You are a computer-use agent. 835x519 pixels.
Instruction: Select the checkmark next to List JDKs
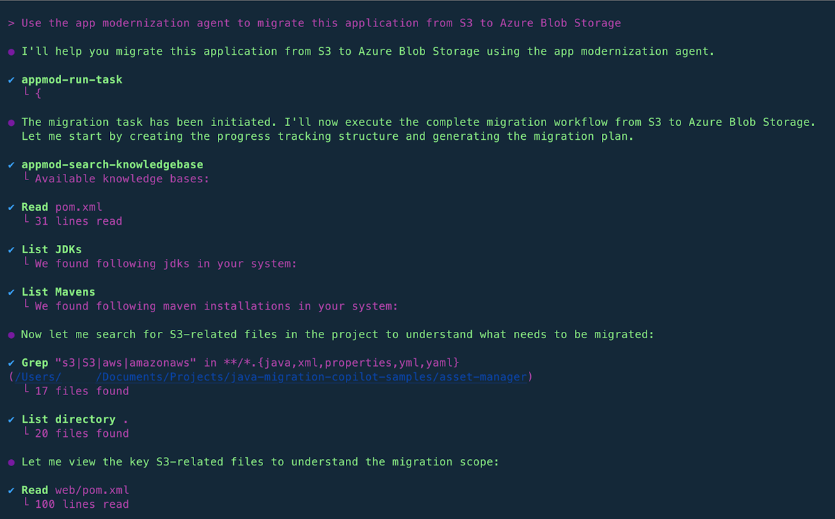(x=11, y=250)
